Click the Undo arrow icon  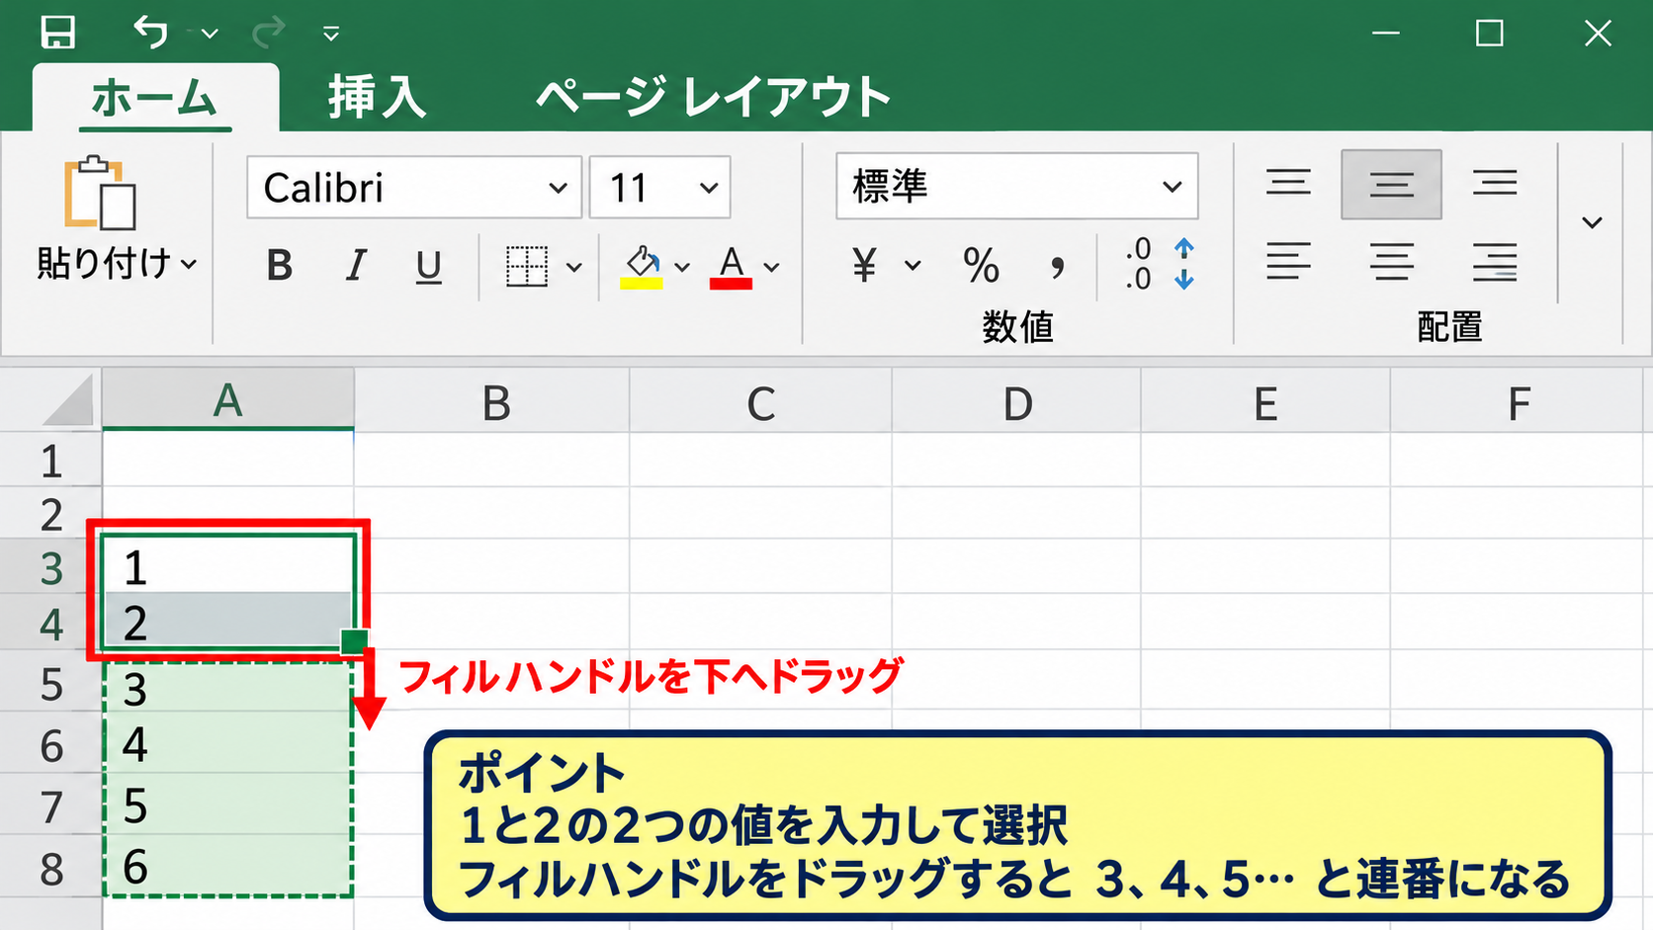click(151, 33)
